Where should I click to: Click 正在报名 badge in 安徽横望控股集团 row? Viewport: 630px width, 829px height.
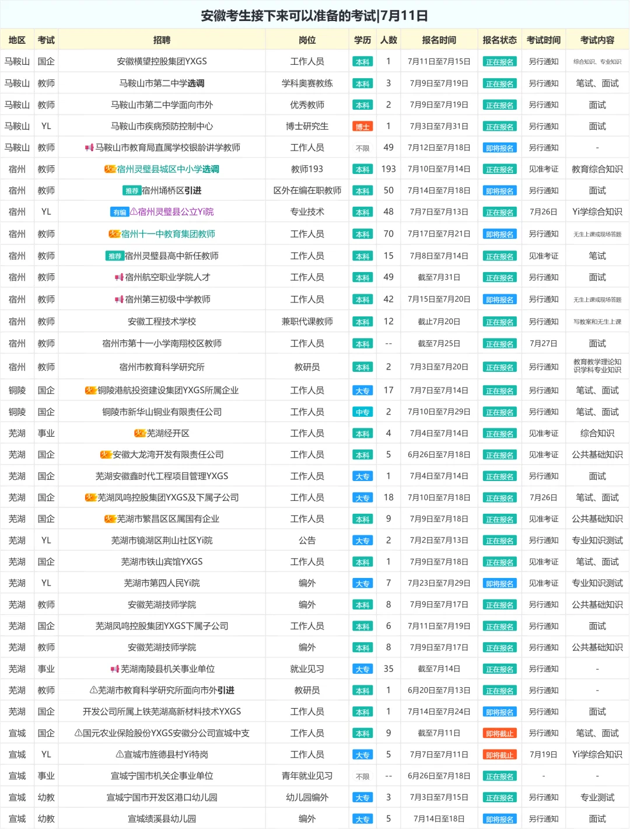[500, 62]
